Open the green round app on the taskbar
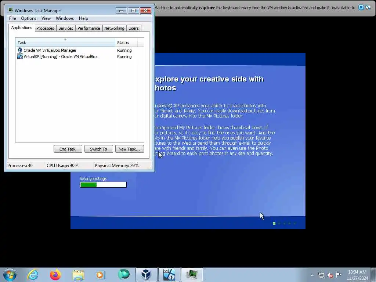Screen dimensions: 376x282 [124, 274]
